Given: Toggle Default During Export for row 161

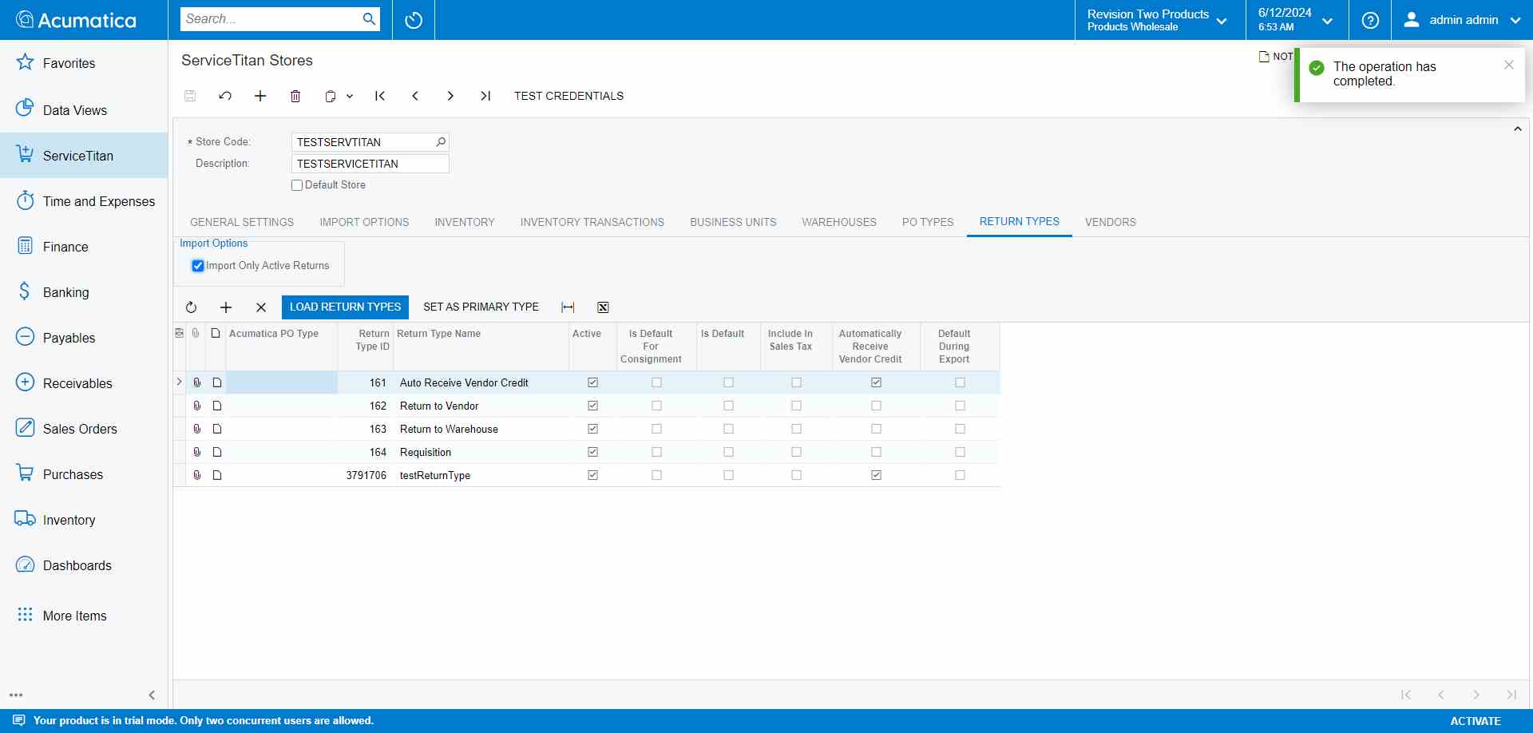Looking at the screenshot, I should 960,382.
